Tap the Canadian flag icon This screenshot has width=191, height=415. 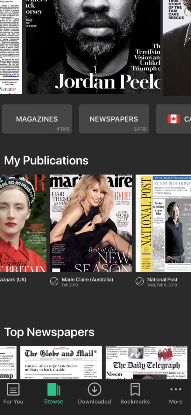173,119
